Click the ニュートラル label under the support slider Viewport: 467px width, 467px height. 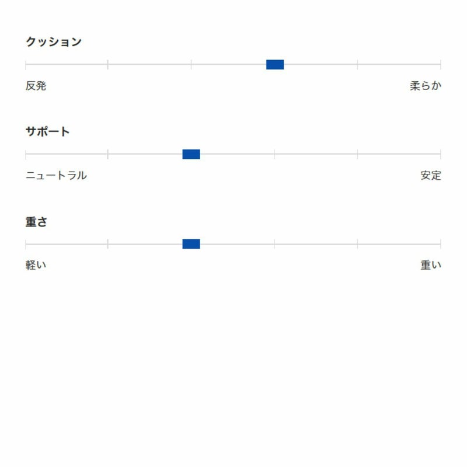pos(56,176)
